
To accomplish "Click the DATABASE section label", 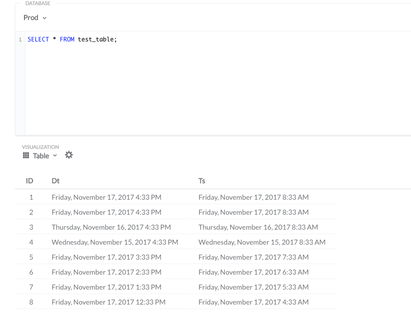I will click(x=38, y=3).
